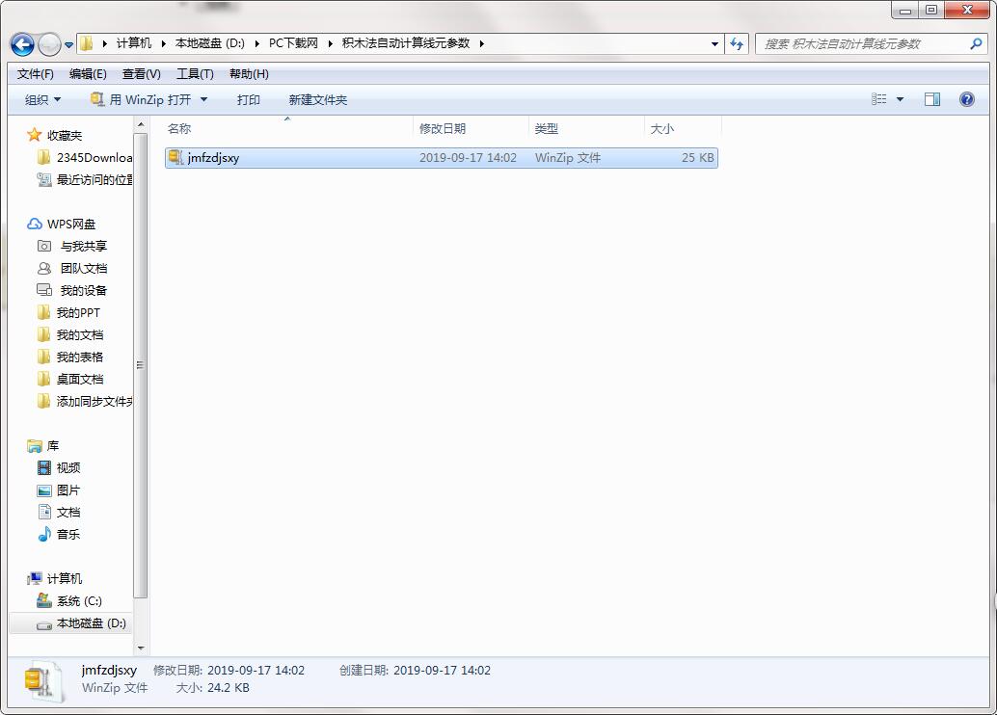Toggle the preview pane icon

[x=932, y=99]
